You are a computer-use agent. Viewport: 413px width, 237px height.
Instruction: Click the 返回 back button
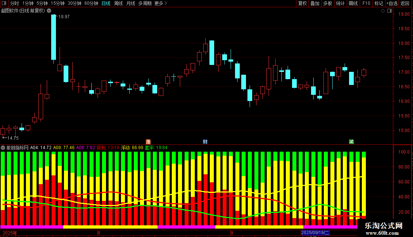[405, 3]
